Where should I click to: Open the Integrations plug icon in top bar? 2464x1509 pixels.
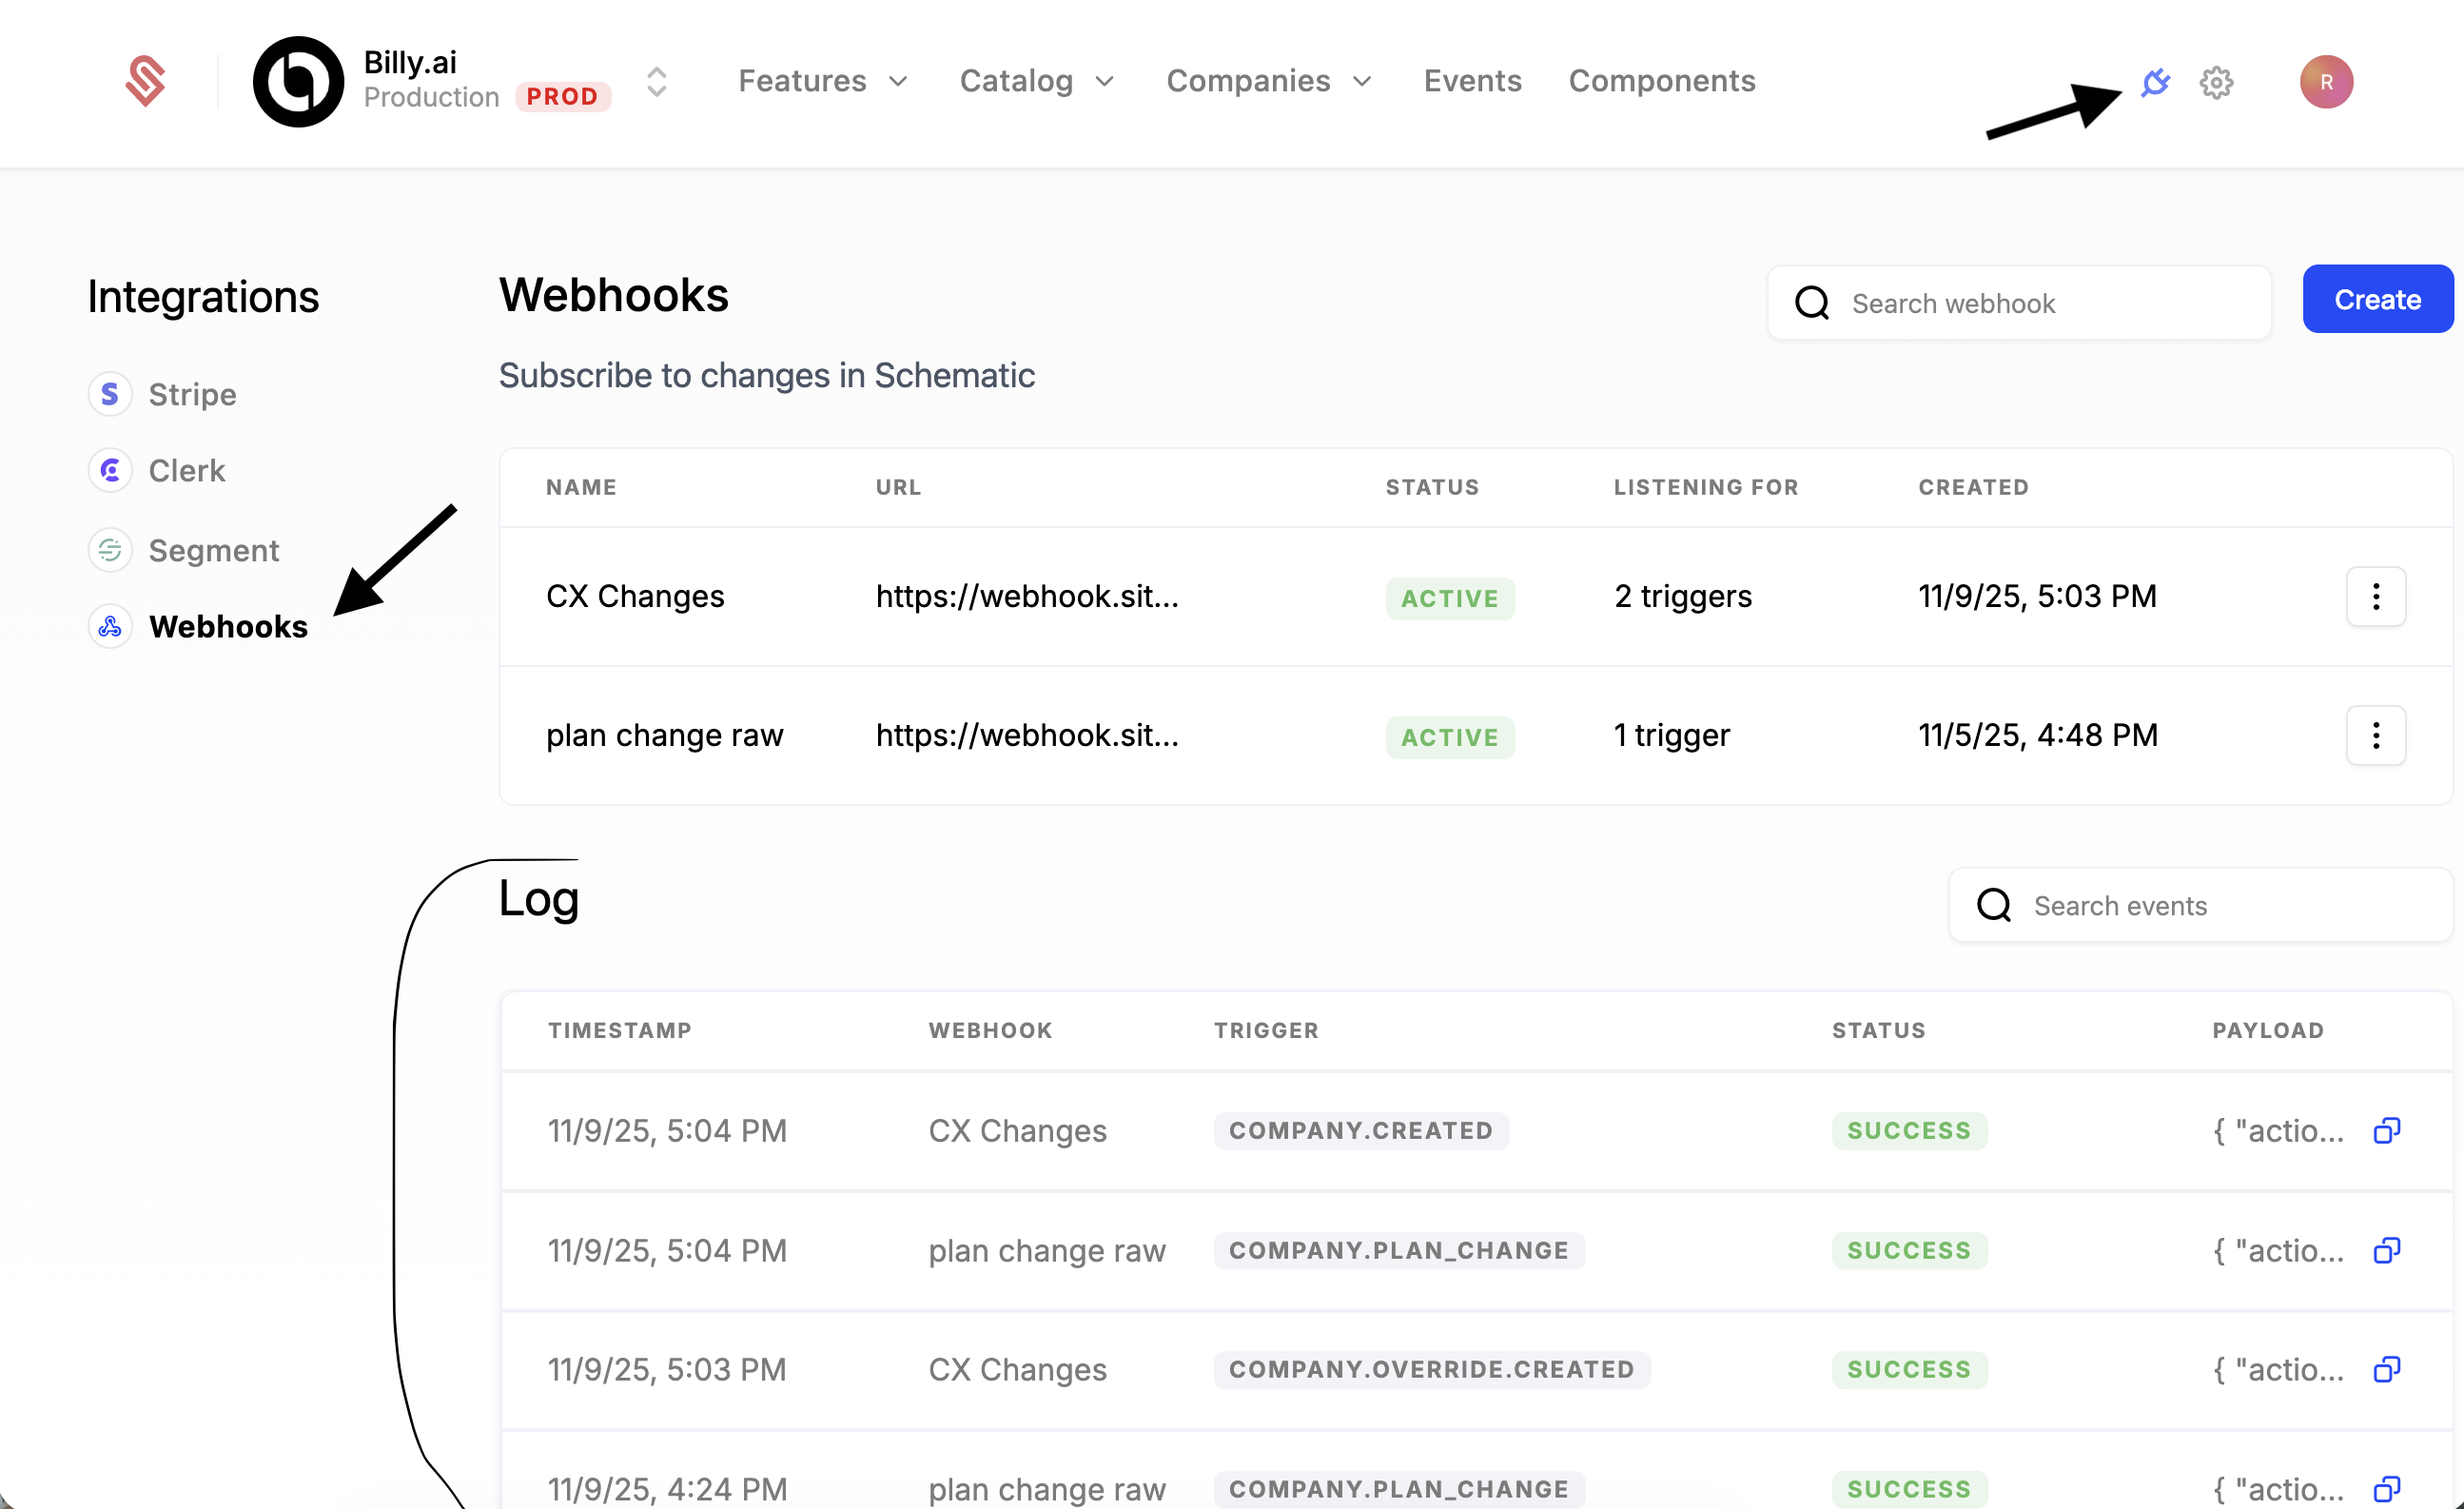(x=2154, y=83)
